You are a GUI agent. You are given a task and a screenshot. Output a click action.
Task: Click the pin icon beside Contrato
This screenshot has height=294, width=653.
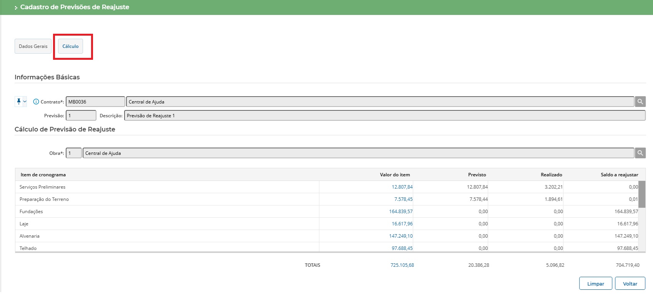tap(18, 102)
